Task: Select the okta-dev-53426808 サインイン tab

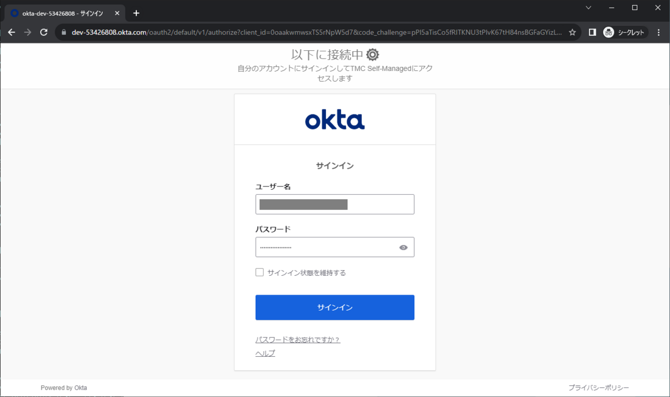Action: click(66, 13)
